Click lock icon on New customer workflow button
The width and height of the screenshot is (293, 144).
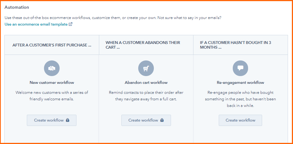(x=68, y=120)
